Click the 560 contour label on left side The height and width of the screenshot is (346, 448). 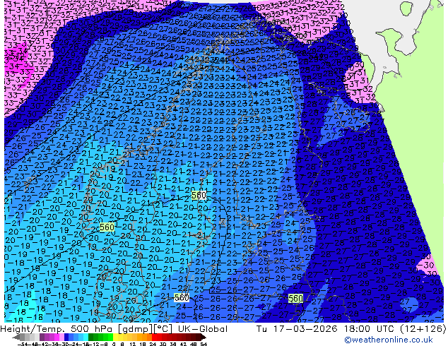point(106,227)
